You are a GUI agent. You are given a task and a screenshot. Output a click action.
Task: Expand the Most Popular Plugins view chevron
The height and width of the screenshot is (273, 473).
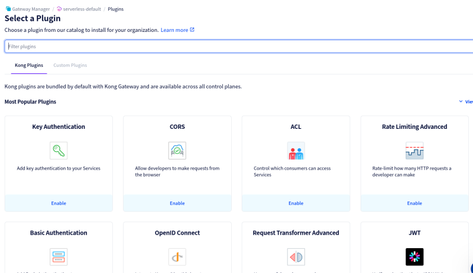pos(461,102)
